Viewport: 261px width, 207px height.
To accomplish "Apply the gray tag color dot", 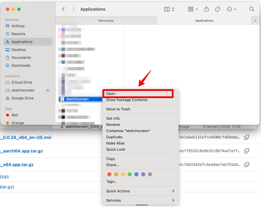I will (x=150, y=174).
